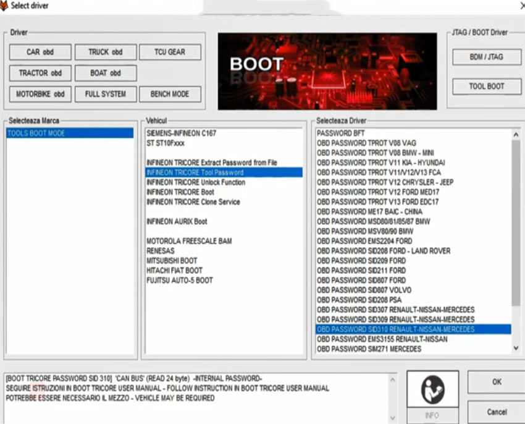Select INFINEON TRICORE Unlock Function
The height and width of the screenshot is (424, 525).
[196, 182]
